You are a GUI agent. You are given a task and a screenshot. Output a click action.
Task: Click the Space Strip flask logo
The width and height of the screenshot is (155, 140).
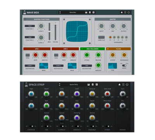(x=26, y=84)
